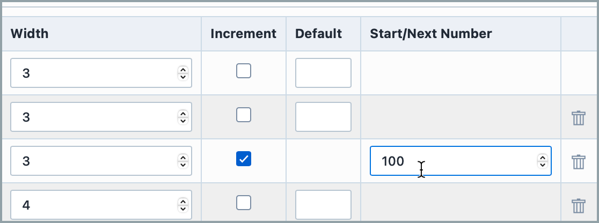Click the second row Default field
This screenshot has width=599, height=223.
click(323, 117)
